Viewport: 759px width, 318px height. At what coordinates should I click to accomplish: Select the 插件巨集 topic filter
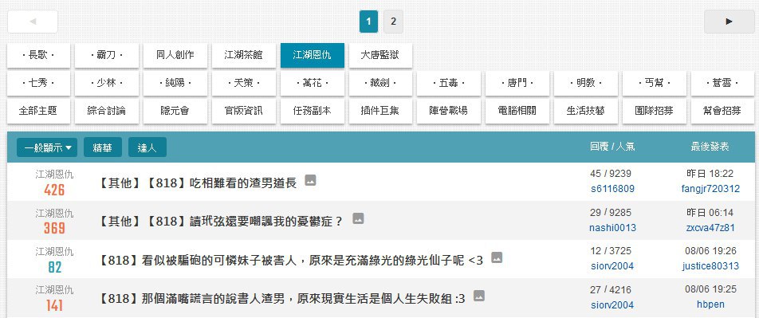(x=380, y=111)
